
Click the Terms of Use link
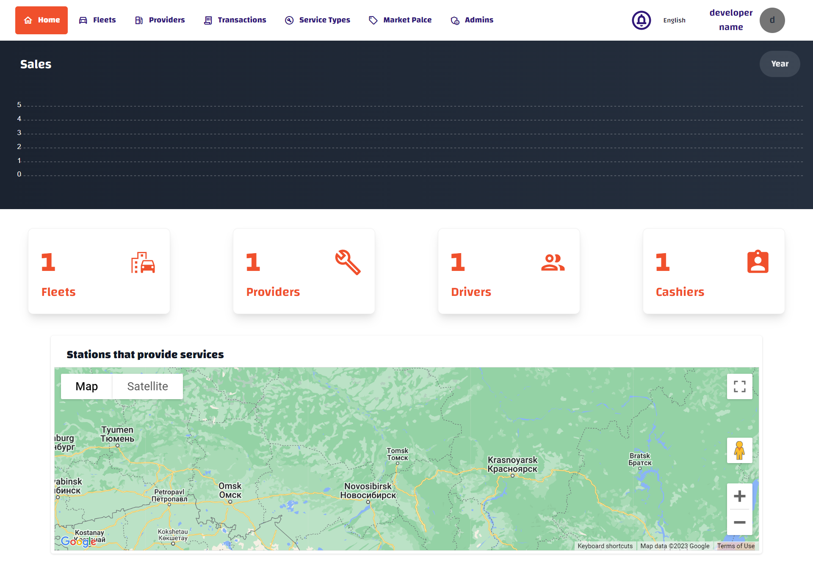point(736,546)
